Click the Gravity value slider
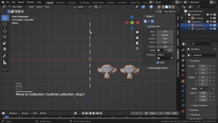Viewport: 218px width, 123px height. click(165, 47)
